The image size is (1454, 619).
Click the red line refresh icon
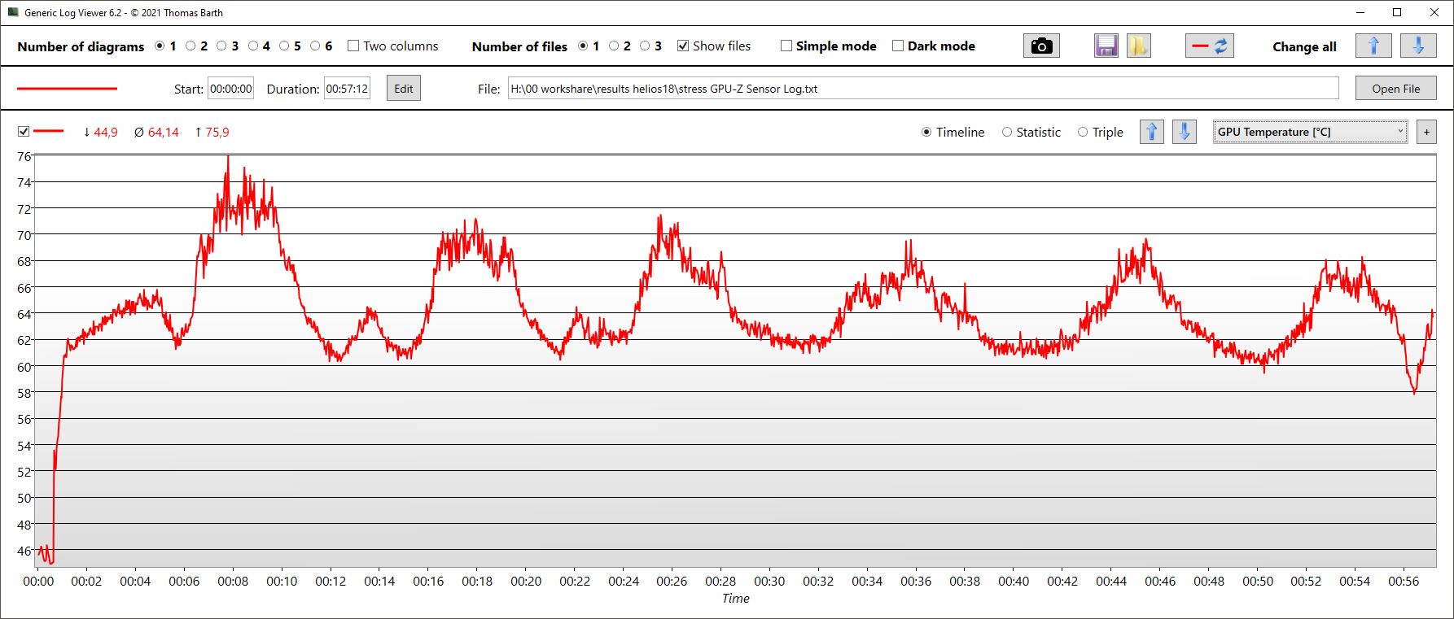(x=1209, y=46)
